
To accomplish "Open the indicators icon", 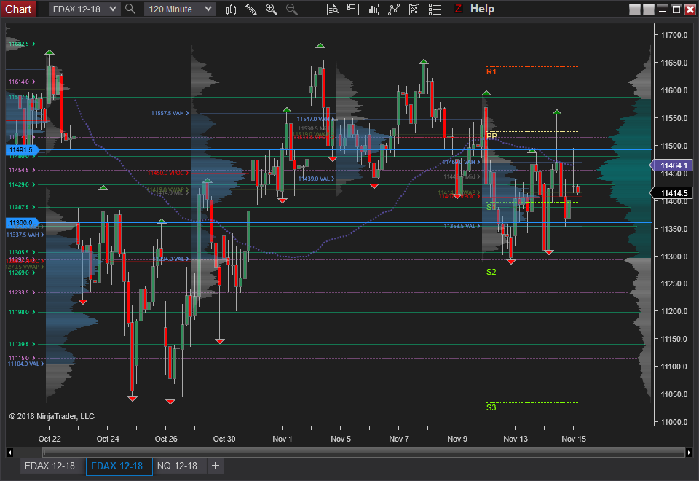I will [x=394, y=9].
